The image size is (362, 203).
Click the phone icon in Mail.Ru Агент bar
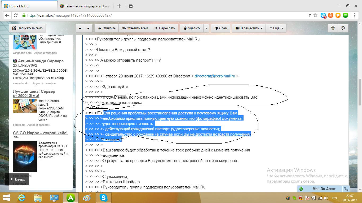point(346,189)
